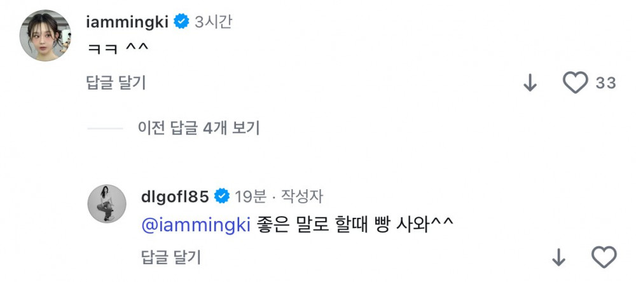
Task: Open dlgofl85's profile picture
Action: point(106,204)
